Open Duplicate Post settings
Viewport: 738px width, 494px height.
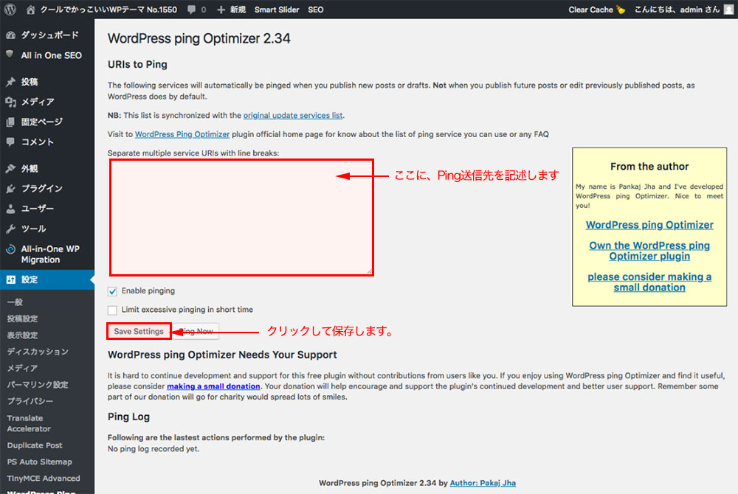[x=35, y=445]
